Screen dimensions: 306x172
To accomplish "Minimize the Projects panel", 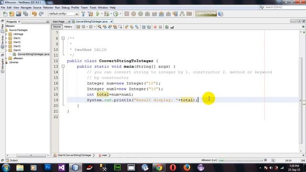I will (48, 21).
